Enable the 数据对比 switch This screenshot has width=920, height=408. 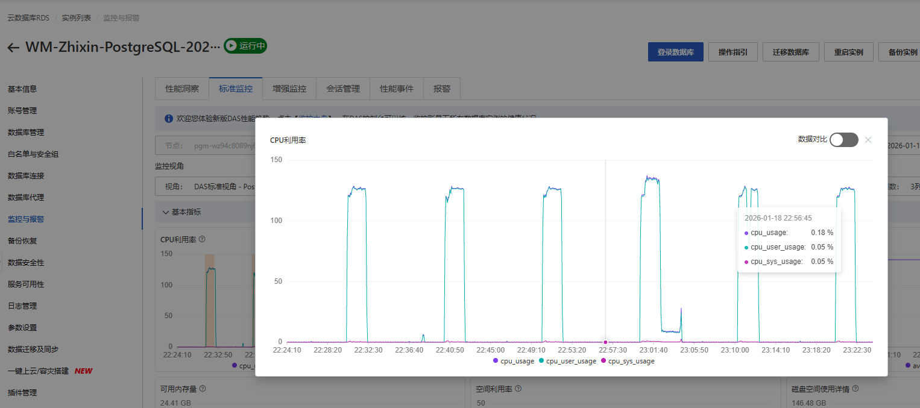click(843, 140)
